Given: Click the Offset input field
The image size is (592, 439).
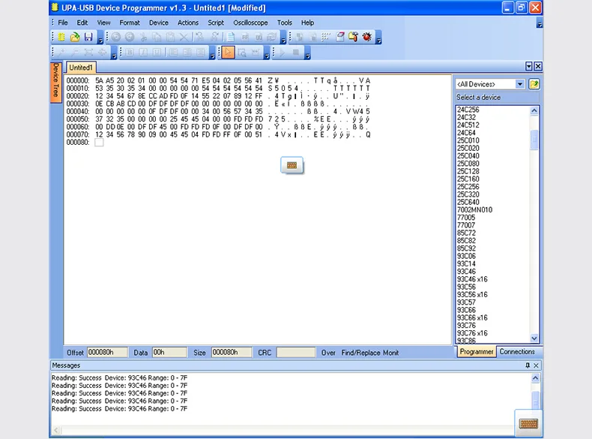Looking at the screenshot, I should click(x=107, y=352).
